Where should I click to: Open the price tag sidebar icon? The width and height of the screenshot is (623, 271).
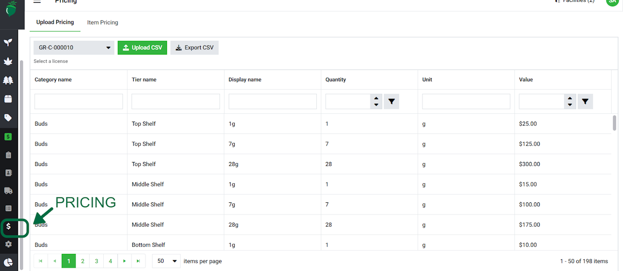[x=8, y=118]
